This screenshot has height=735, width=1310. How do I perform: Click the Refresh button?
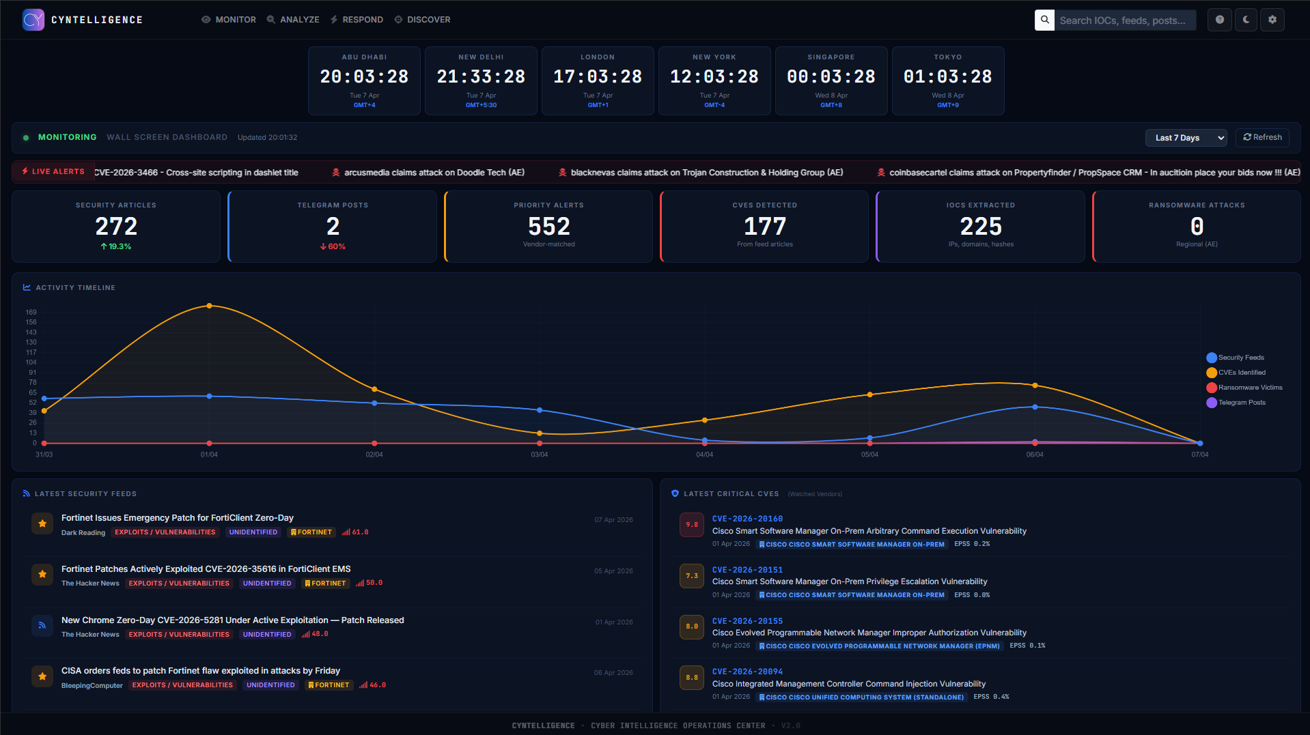[x=1262, y=137]
